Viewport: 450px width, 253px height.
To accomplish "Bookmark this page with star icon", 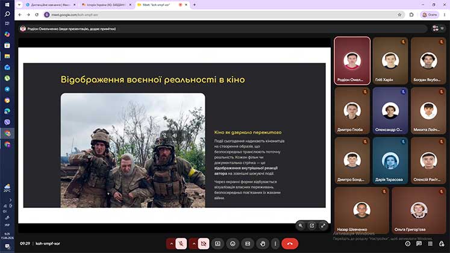I will [399, 14].
